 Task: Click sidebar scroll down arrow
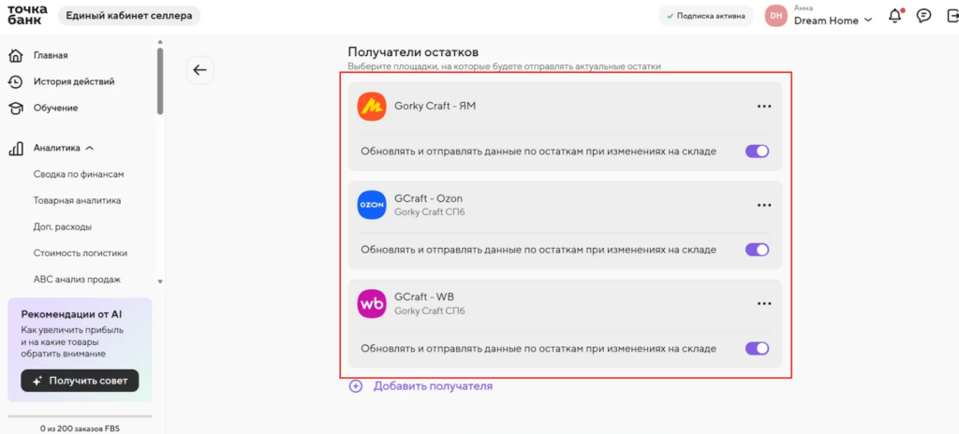tap(160, 282)
